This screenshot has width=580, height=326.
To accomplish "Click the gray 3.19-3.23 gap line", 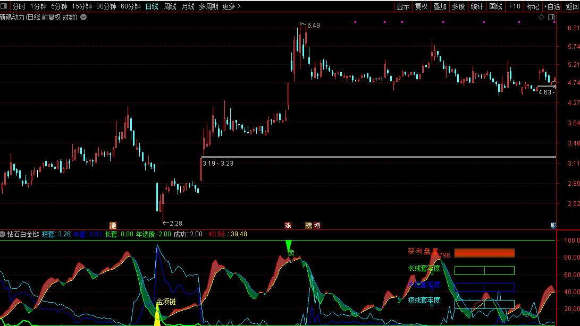I will 379,157.
